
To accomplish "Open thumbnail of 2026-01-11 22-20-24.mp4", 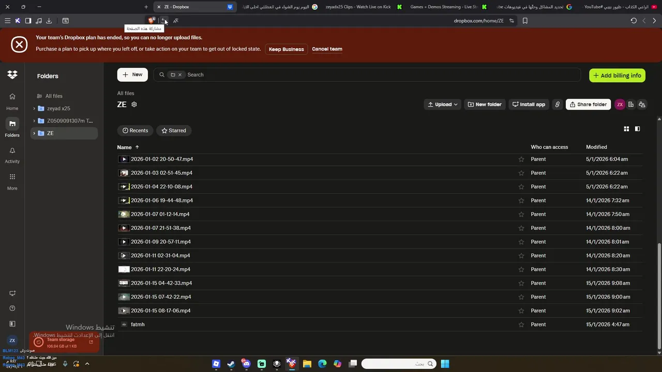I will coord(124,269).
